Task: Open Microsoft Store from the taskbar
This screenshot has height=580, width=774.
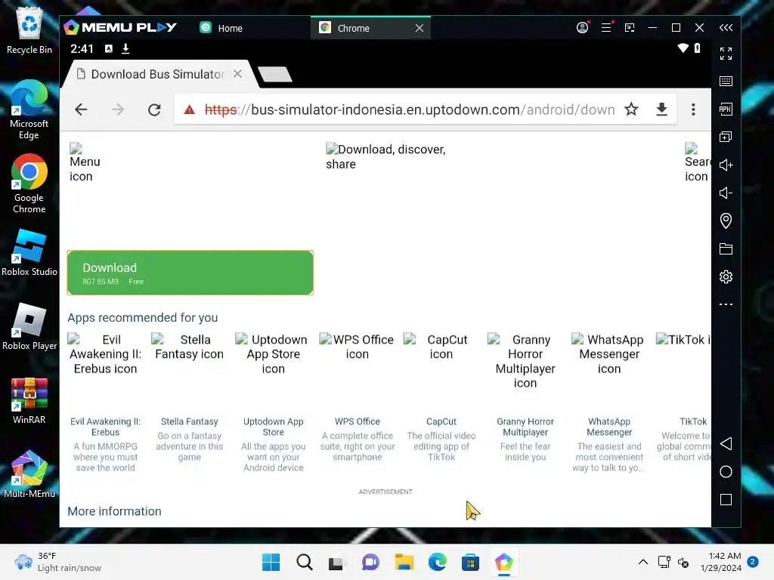Action: (x=470, y=562)
